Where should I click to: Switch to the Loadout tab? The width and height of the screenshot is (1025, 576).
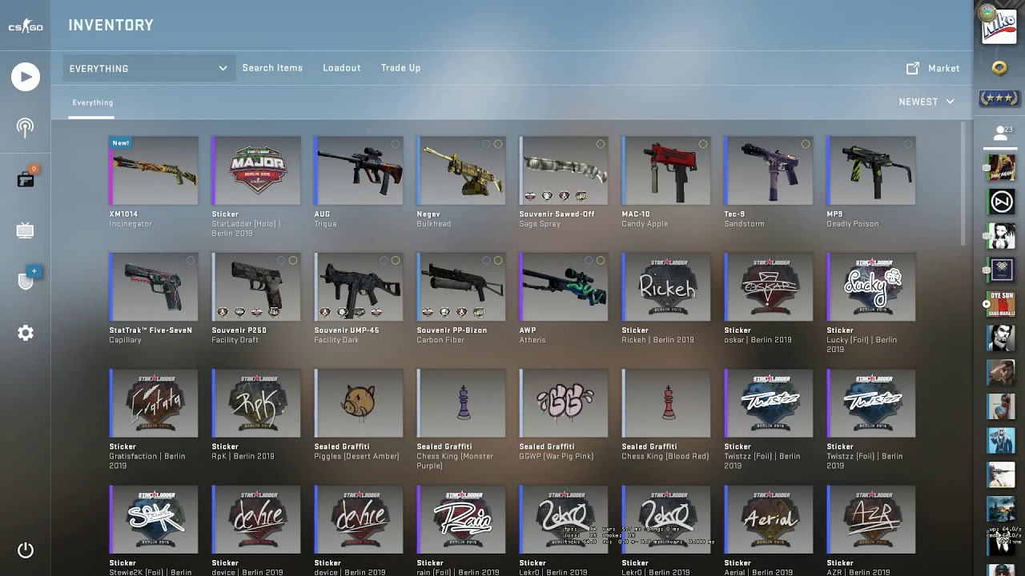[342, 68]
